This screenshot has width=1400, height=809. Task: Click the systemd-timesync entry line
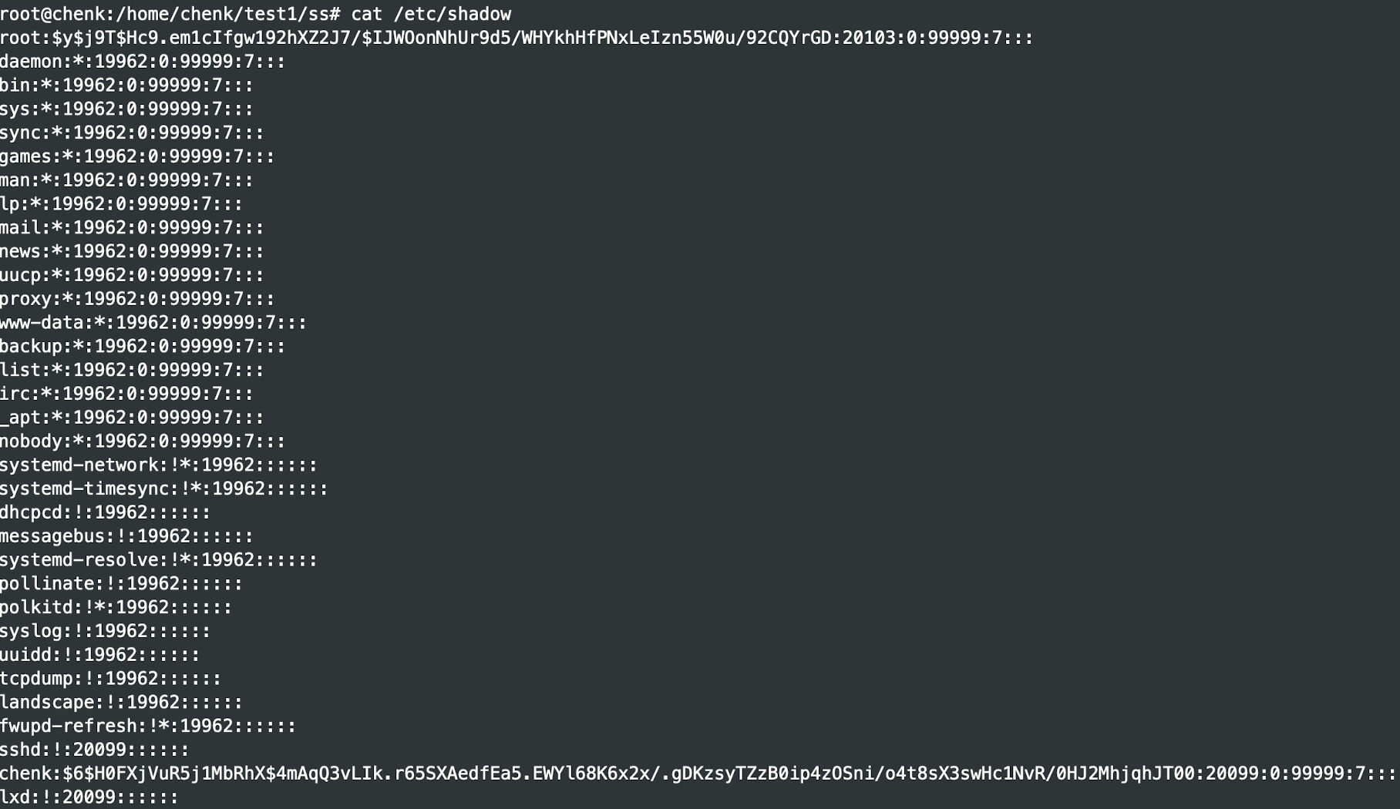tap(164, 488)
